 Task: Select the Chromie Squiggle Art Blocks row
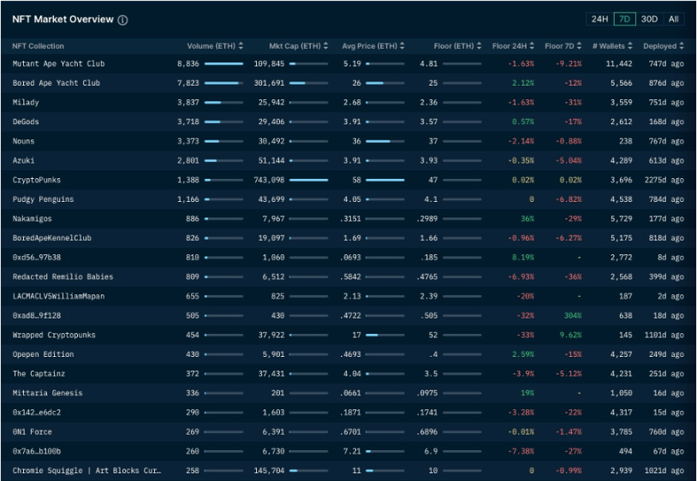pos(348,471)
